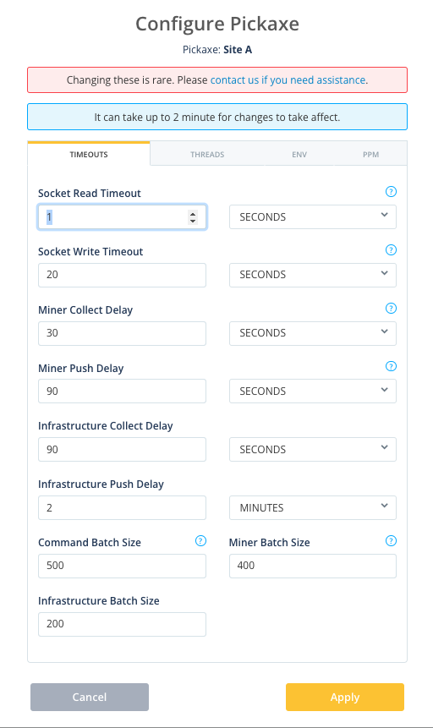
Task: Switch to the THREADS tab
Action: [207, 154]
